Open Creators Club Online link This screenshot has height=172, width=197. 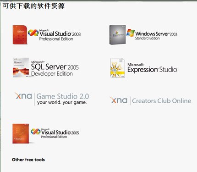(162, 101)
